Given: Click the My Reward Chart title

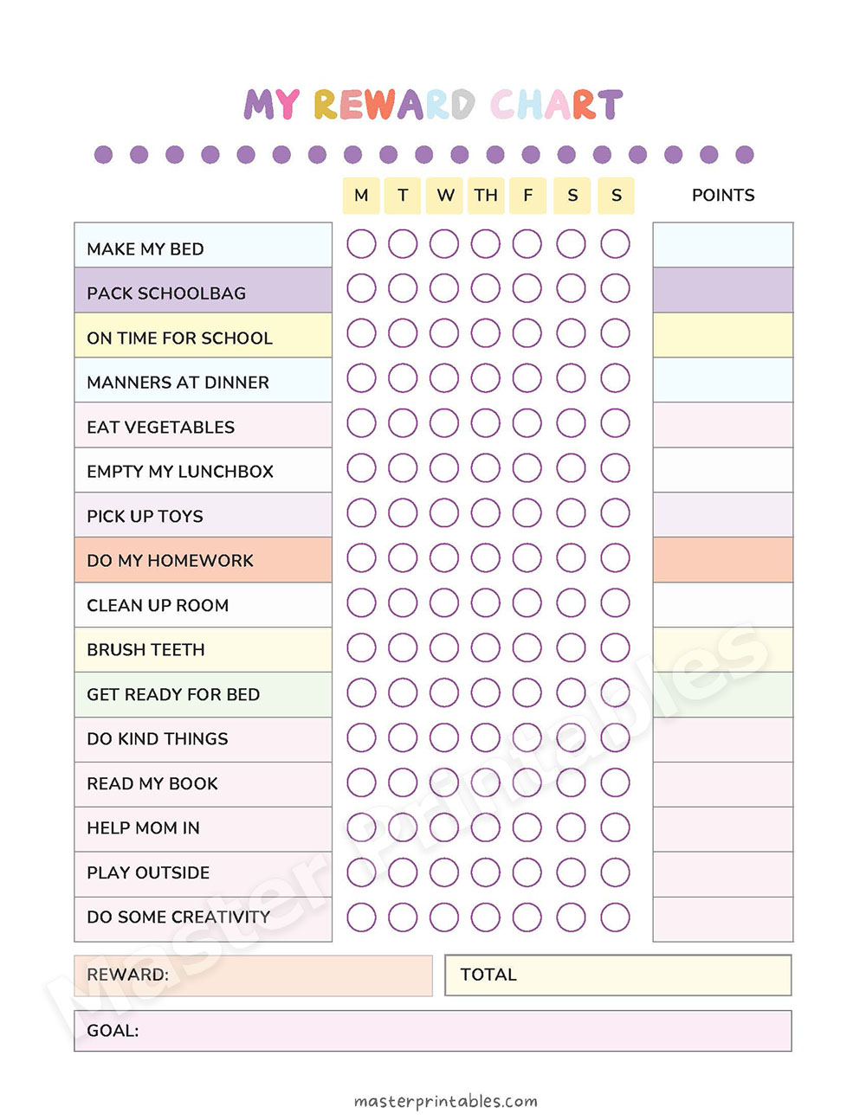Looking at the screenshot, I should tap(433, 105).
